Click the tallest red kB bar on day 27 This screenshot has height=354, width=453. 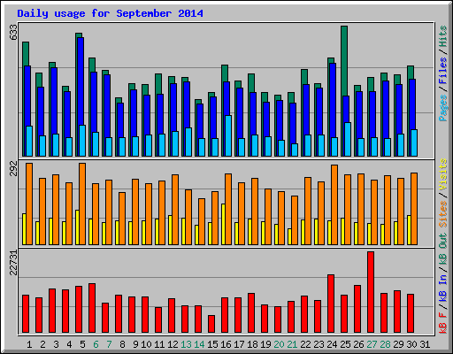coord(371,292)
